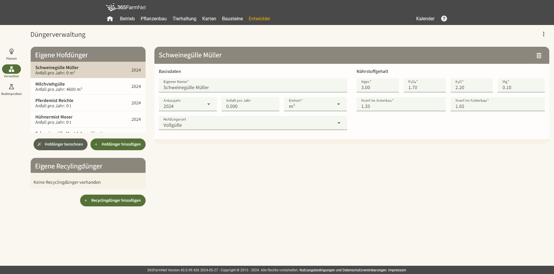This screenshot has height=274, width=554.
Task: Open the Tierhaltung menu
Action: click(x=184, y=19)
